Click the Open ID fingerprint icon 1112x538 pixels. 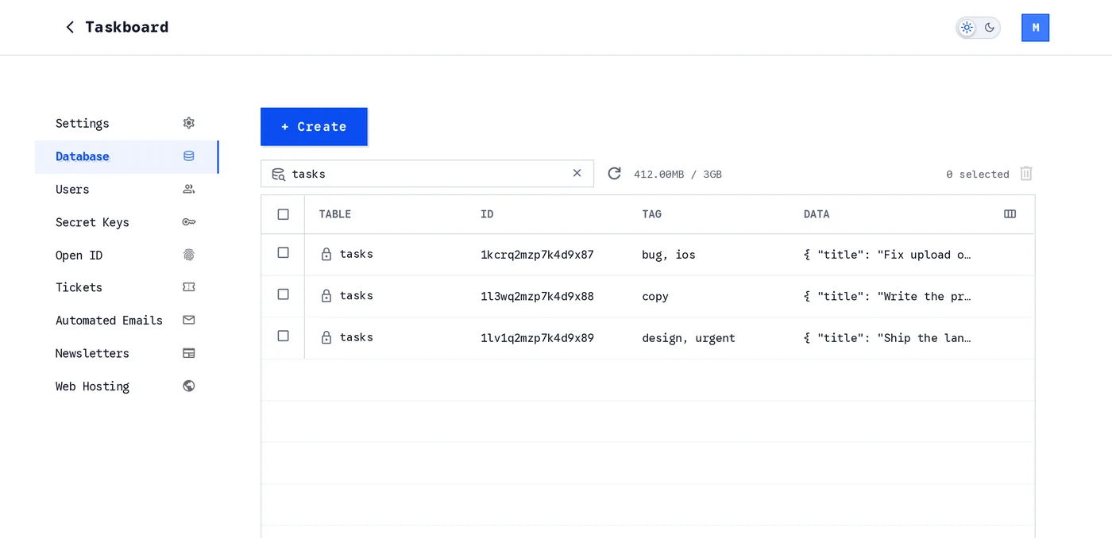pyautogui.click(x=188, y=255)
